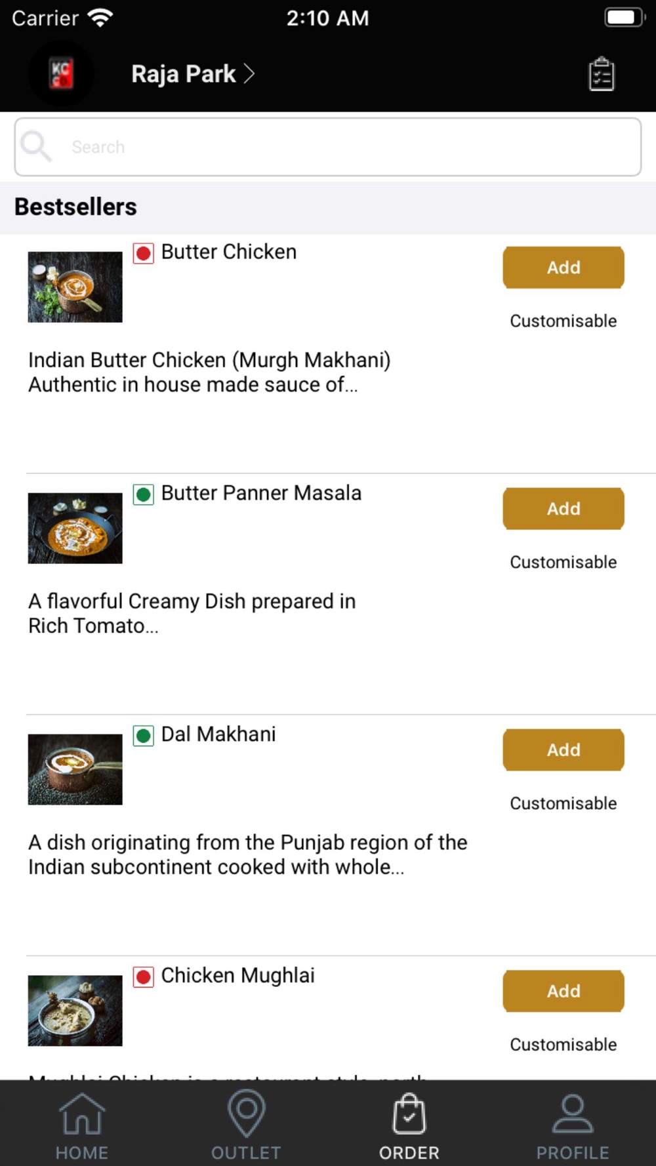Tap Butter Chicken non-veg red indicator
Screen dimensions: 656x1166
pos(144,253)
